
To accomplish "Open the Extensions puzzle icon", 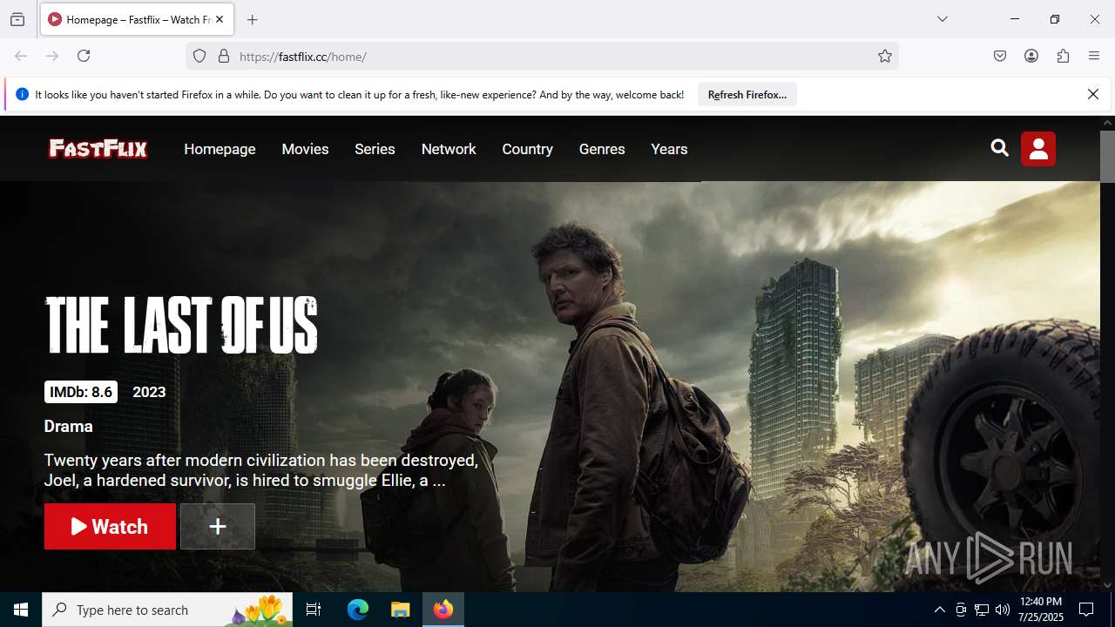I will (x=1063, y=56).
